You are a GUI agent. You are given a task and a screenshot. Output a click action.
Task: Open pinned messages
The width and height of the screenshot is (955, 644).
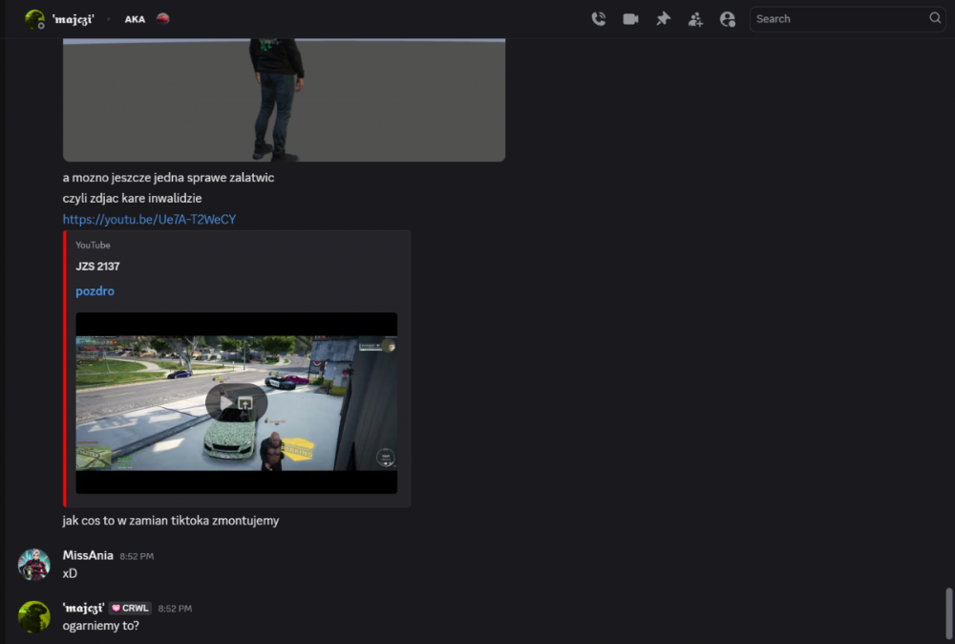(663, 19)
